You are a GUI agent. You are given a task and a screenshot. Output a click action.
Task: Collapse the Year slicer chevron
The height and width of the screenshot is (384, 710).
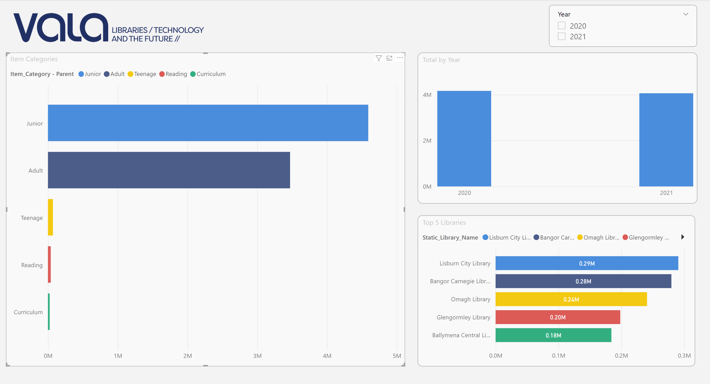coord(685,14)
